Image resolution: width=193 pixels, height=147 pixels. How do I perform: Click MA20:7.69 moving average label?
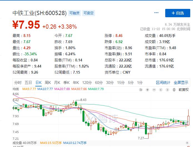[x=62, y=89]
